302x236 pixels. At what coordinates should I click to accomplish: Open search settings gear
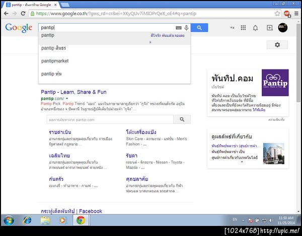point(277,45)
